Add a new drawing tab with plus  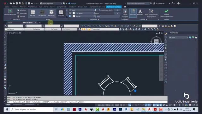point(40,22)
